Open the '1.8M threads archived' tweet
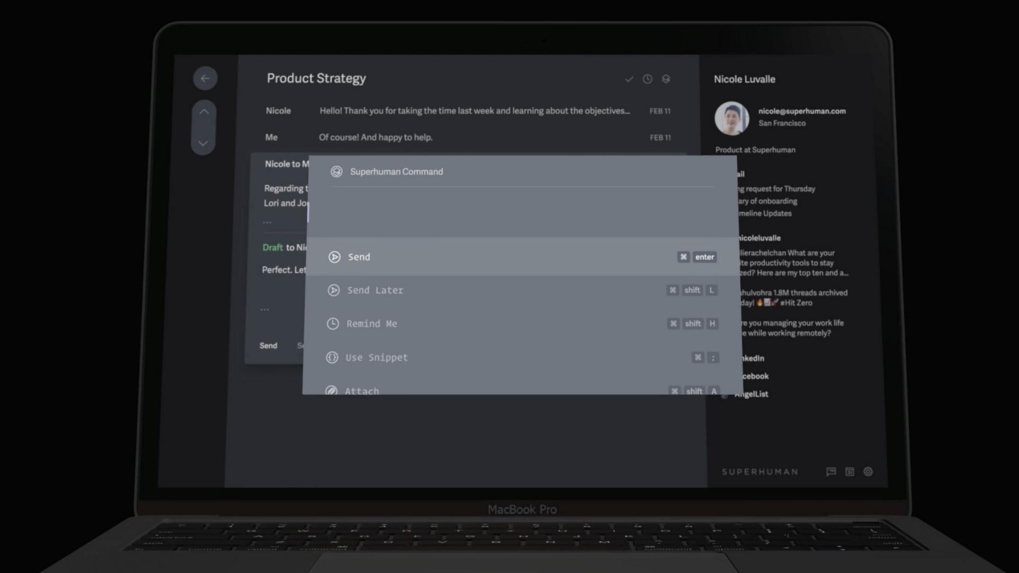 (x=793, y=298)
